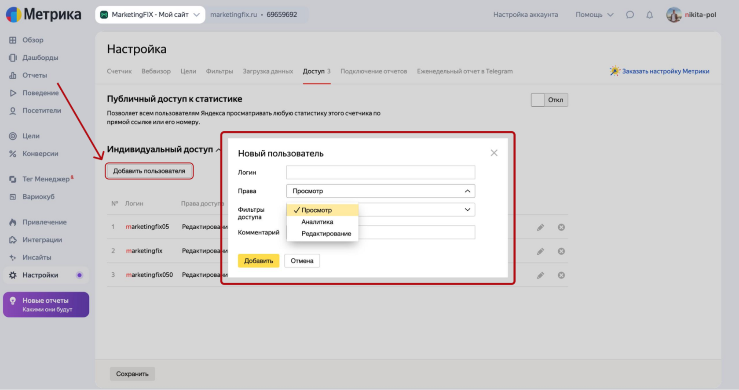Screen dimensions: 739x390
Task: Collapse the Индивидуальный доступ section
Action: pyautogui.click(x=164, y=149)
